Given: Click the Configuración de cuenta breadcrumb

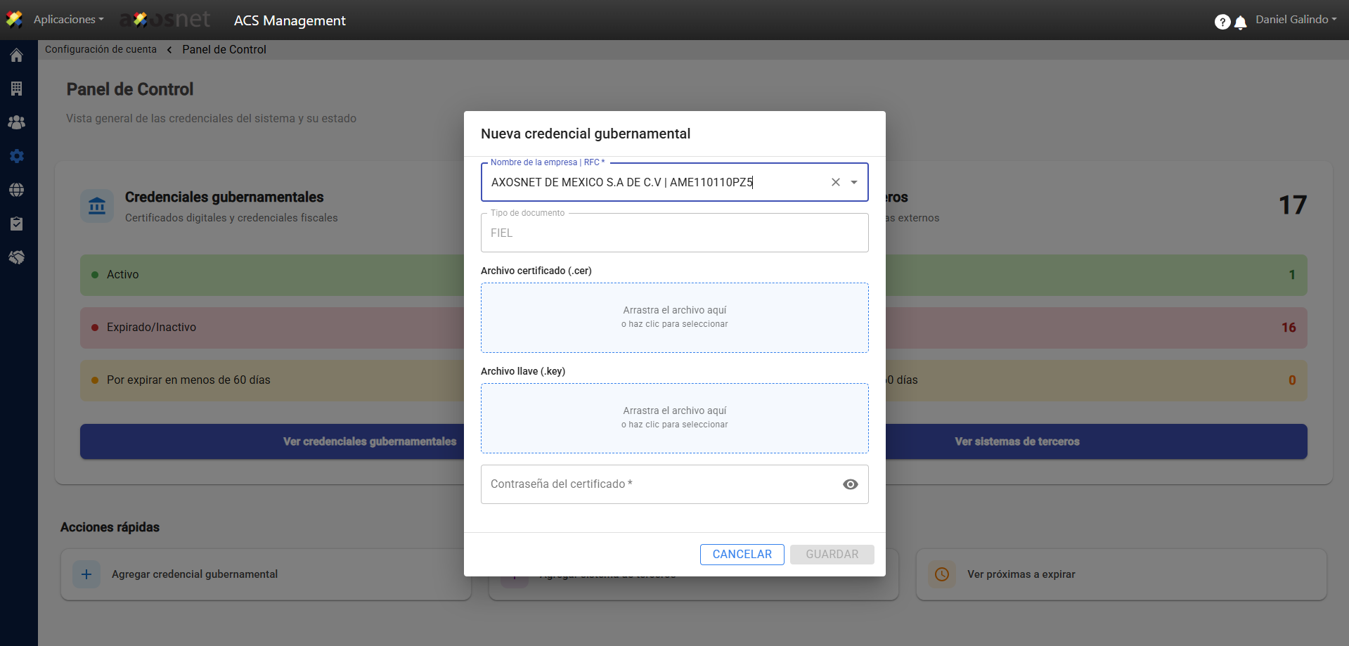Looking at the screenshot, I should pyautogui.click(x=101, y=49).
